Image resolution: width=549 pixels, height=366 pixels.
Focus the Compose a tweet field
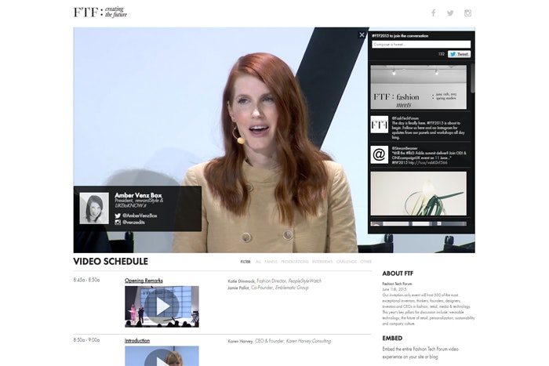click(x=421, y=45)
